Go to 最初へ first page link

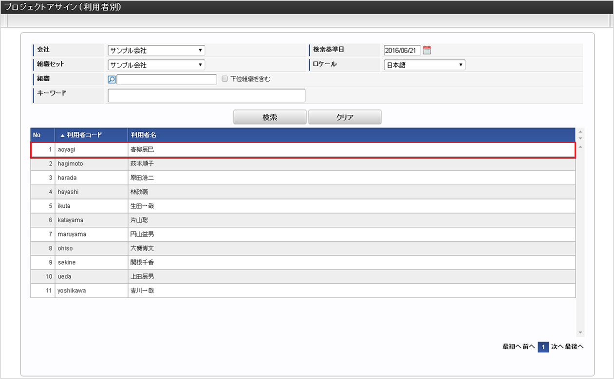coord(511,347)
